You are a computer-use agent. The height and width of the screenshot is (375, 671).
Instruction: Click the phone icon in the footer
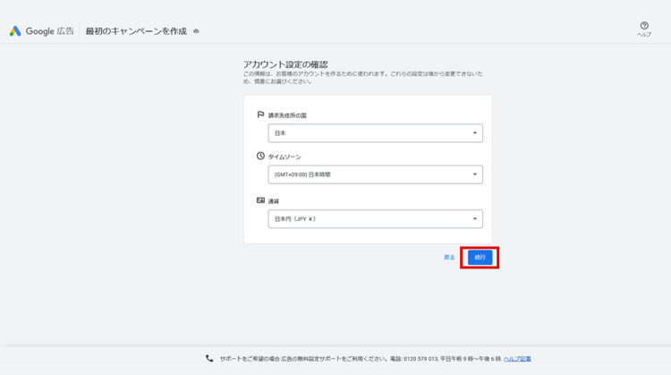click(x=209, y=358)
